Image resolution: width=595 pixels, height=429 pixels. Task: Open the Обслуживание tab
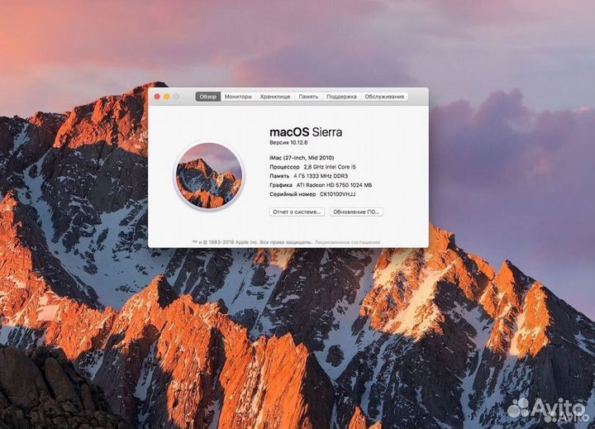(x=384, y=97)
